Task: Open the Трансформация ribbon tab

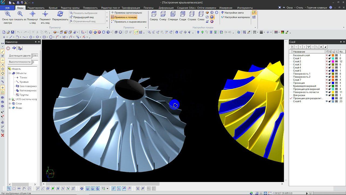Action: 131,8
